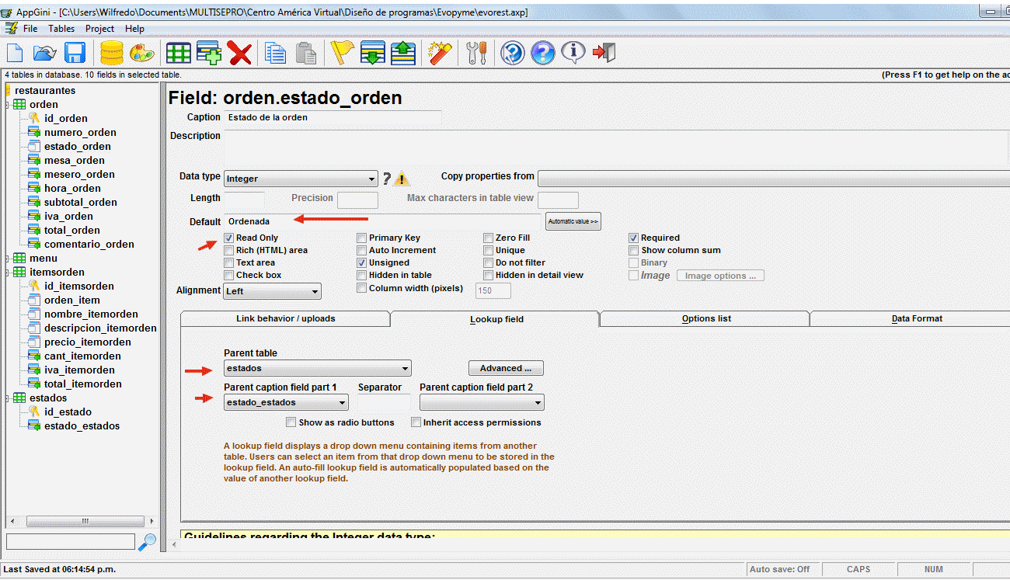
Task: Click the Description text area
Action: point(616,148)
